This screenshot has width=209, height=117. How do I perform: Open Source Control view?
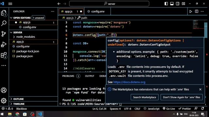[4, 34]
